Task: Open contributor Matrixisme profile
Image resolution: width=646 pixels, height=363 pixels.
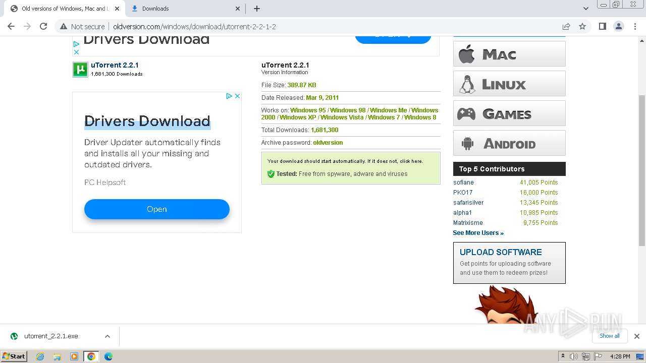Action: pos(468,223)
